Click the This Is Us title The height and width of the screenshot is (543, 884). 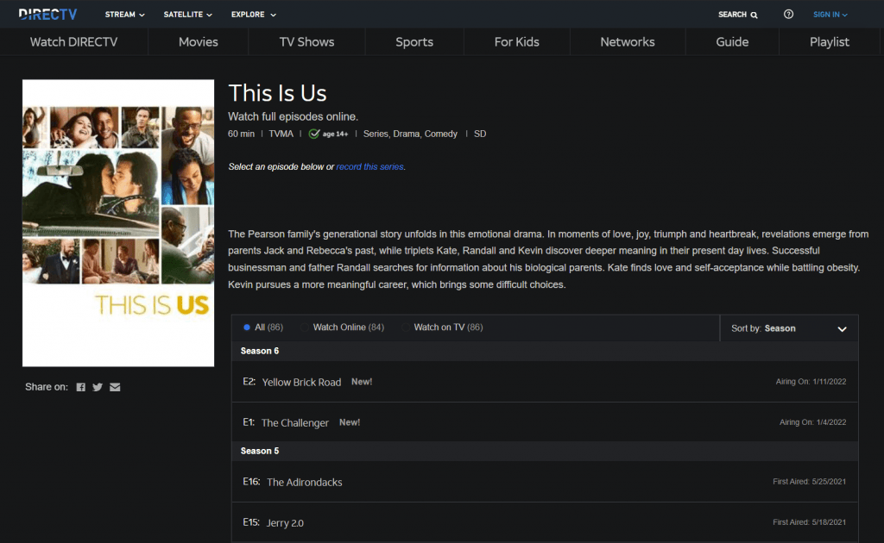pos(277,93)
